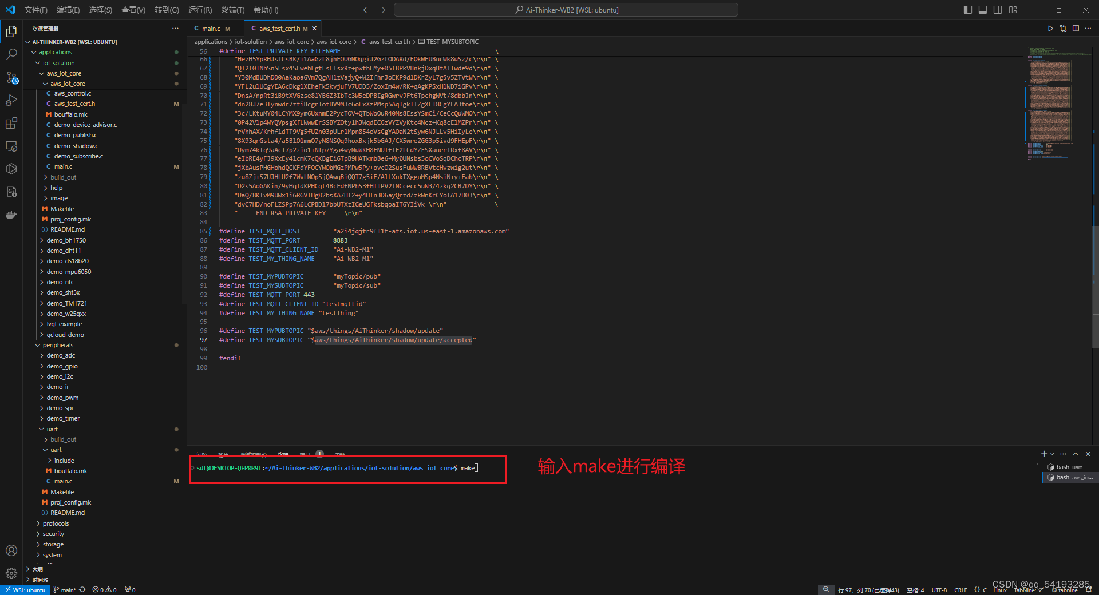Open the Run and Debug view

tap(11, 100)
